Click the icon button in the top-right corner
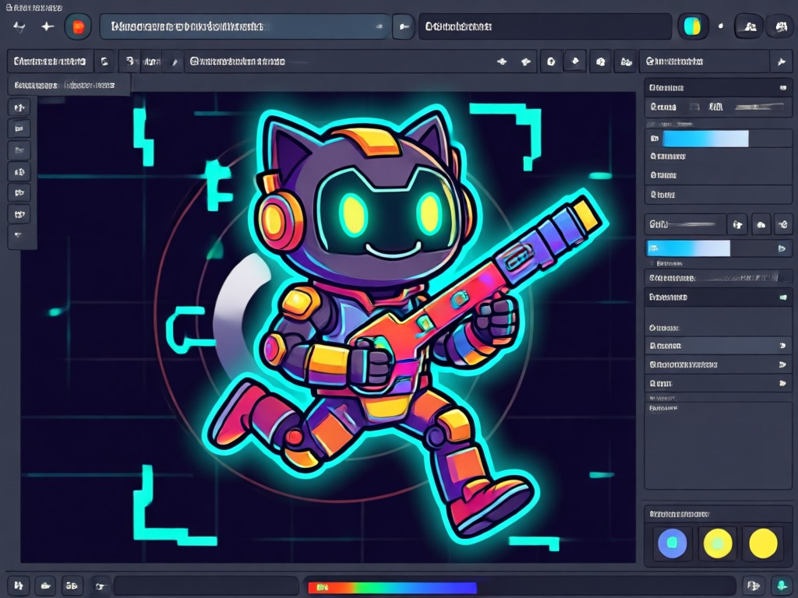This screenshot has height=598, width=798. [781, 26]
